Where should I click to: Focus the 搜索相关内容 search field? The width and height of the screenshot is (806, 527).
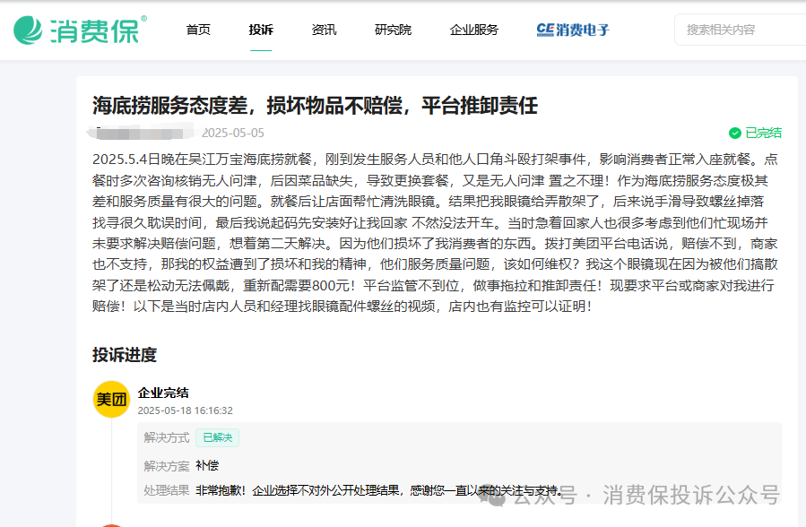(x=741, y=30)
